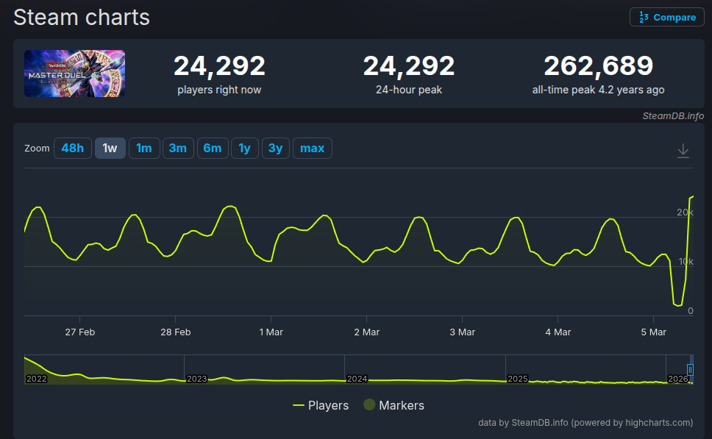Viewport: 712px width, 439px height.
Task: Set chart zoom to 1y
Action: [x=245, y=149]
